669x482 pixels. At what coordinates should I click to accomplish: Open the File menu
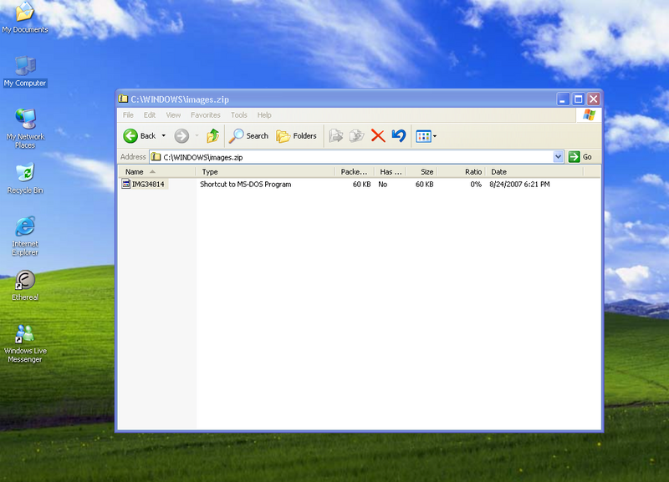coord(128,115)
